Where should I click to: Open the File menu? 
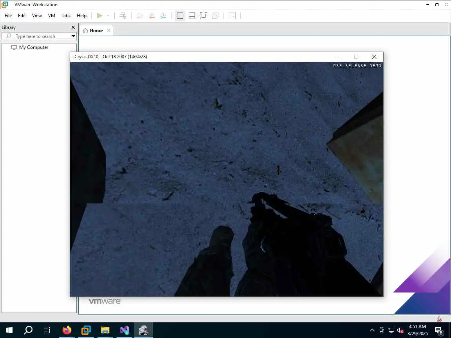point(8,16)
